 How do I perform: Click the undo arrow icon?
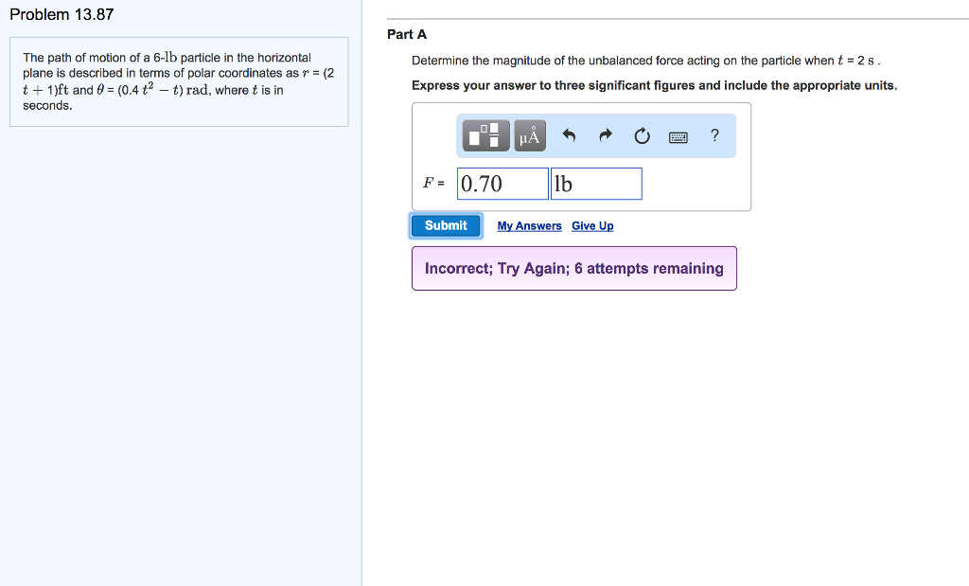pyautogui.click(x=568, y=135)
